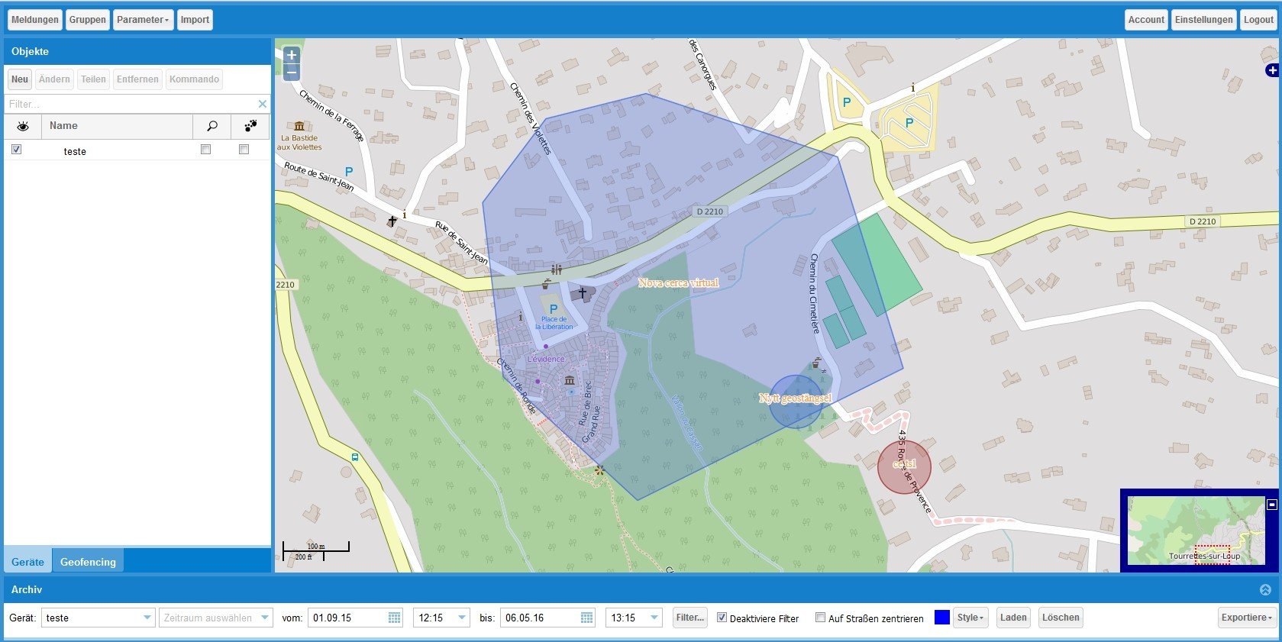Uncheck Deaktiviere Filter
The width and height of the screenshot is (1282, 642).
point(722,618)
